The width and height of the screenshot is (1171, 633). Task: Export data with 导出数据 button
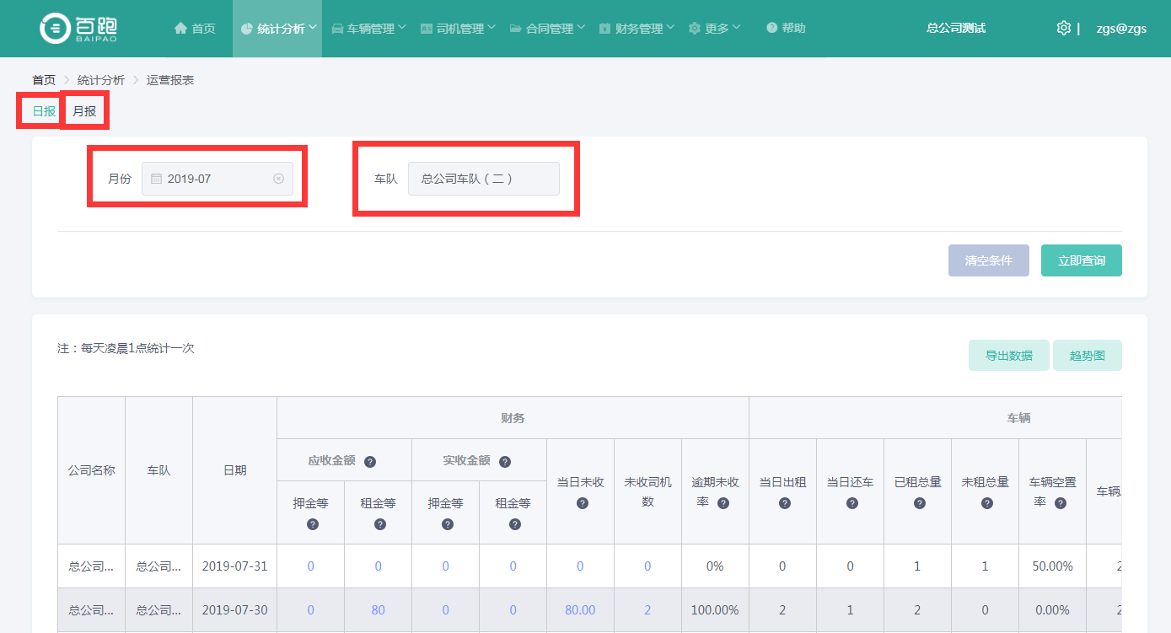click(x=1008, y=356)
